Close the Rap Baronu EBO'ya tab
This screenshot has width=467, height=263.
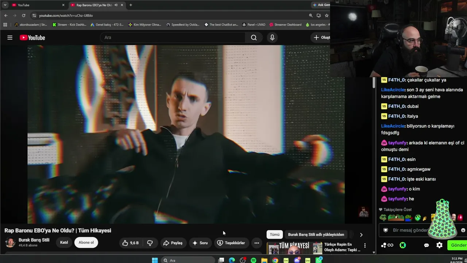(x=122, y=5)
